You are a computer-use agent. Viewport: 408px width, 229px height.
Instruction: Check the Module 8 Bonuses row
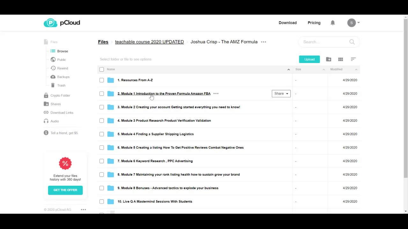pos(102,188)
